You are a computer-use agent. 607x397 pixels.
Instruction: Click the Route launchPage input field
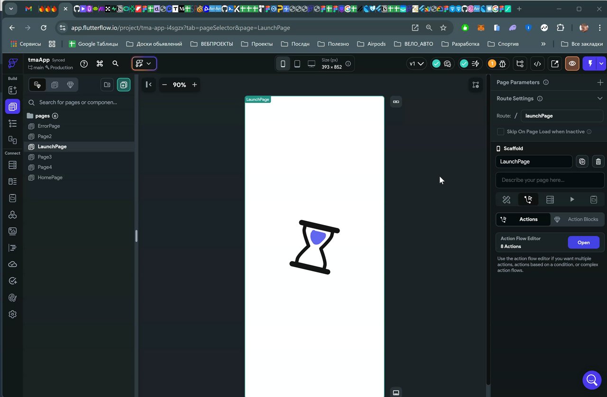[562, 116]
